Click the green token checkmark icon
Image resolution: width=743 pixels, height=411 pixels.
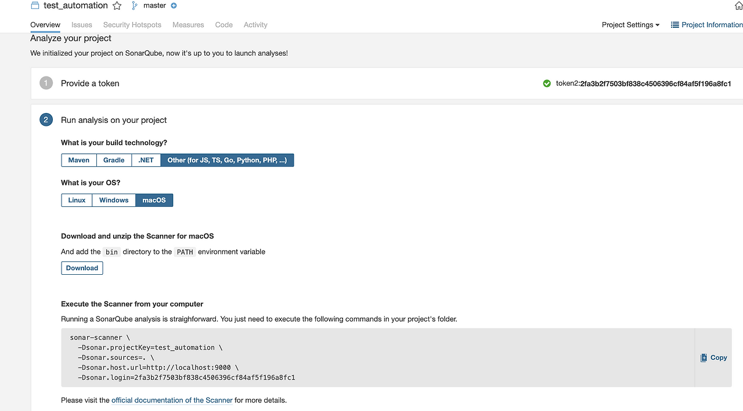click(547, 83)
